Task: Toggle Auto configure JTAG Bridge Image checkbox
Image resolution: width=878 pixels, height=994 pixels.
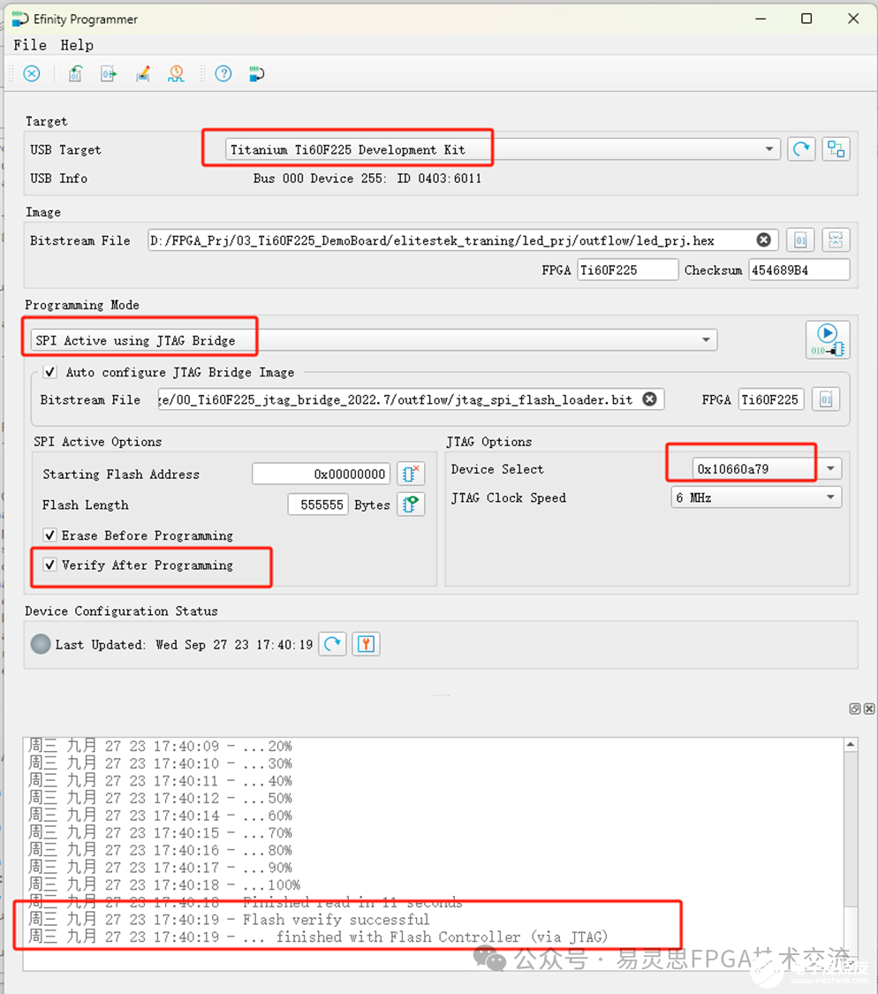Action: [x=50, y=372]
